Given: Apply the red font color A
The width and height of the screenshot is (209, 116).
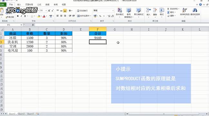Looking at the screenshot, I should [44, 16].
